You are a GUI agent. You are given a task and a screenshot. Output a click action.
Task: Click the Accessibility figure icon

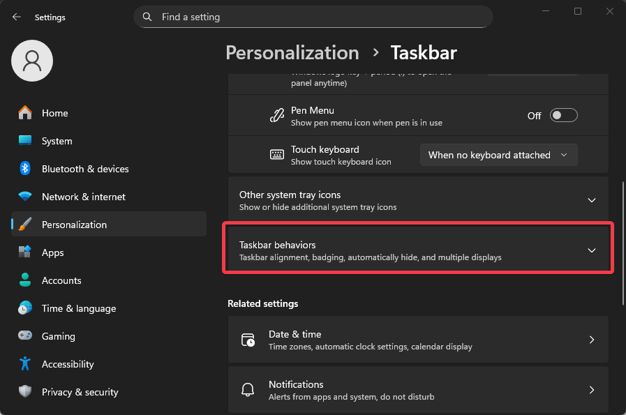[25, 364]
